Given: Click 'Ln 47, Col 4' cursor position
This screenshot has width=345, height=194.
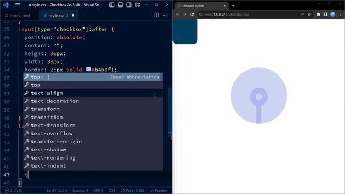Looking at the screenshot, I should coord(57,190).
